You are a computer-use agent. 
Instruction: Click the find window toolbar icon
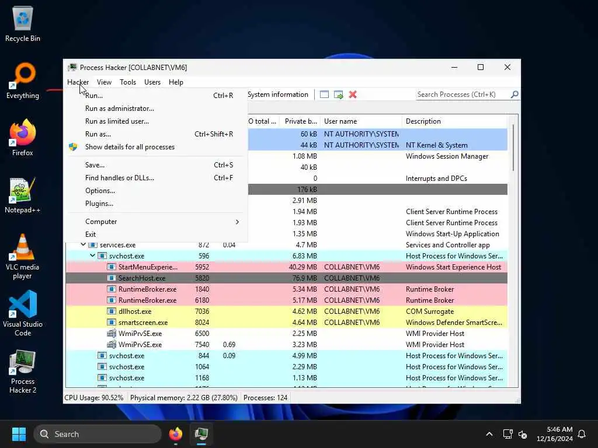pyautogui.click(x=324, y=94)
